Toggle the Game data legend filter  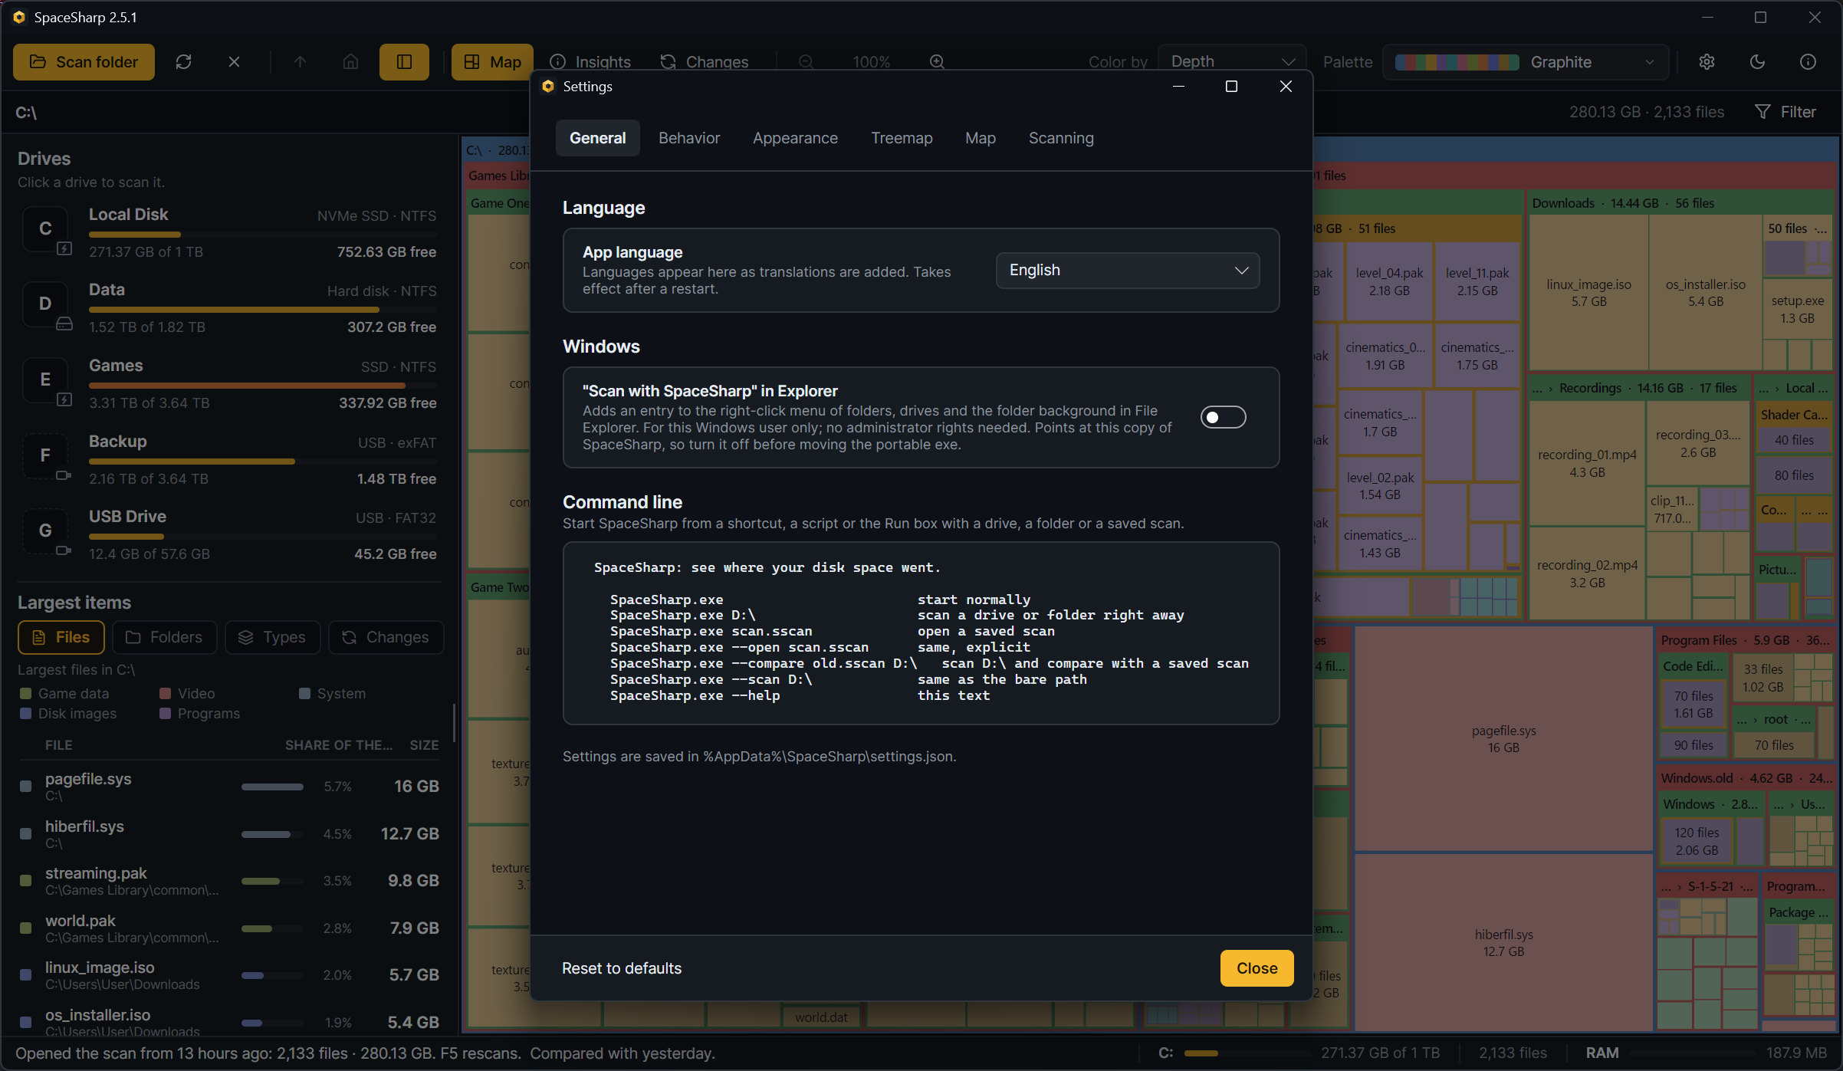(64, 694)
